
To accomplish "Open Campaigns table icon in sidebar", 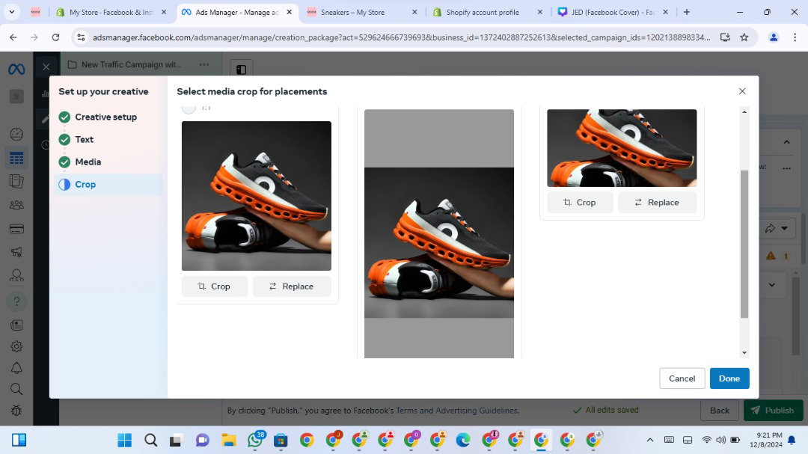I will [x=16, y=158].
